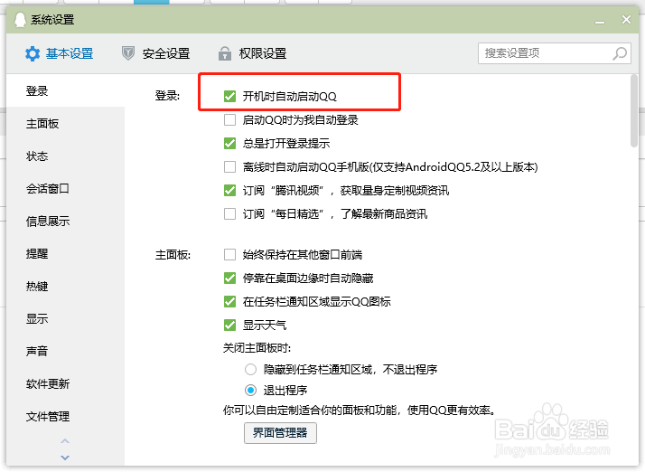The width and height of the screenshot is (645, 472).
Task: Open 会话窗口 sidebar section
Action: [x=65, y=189]
